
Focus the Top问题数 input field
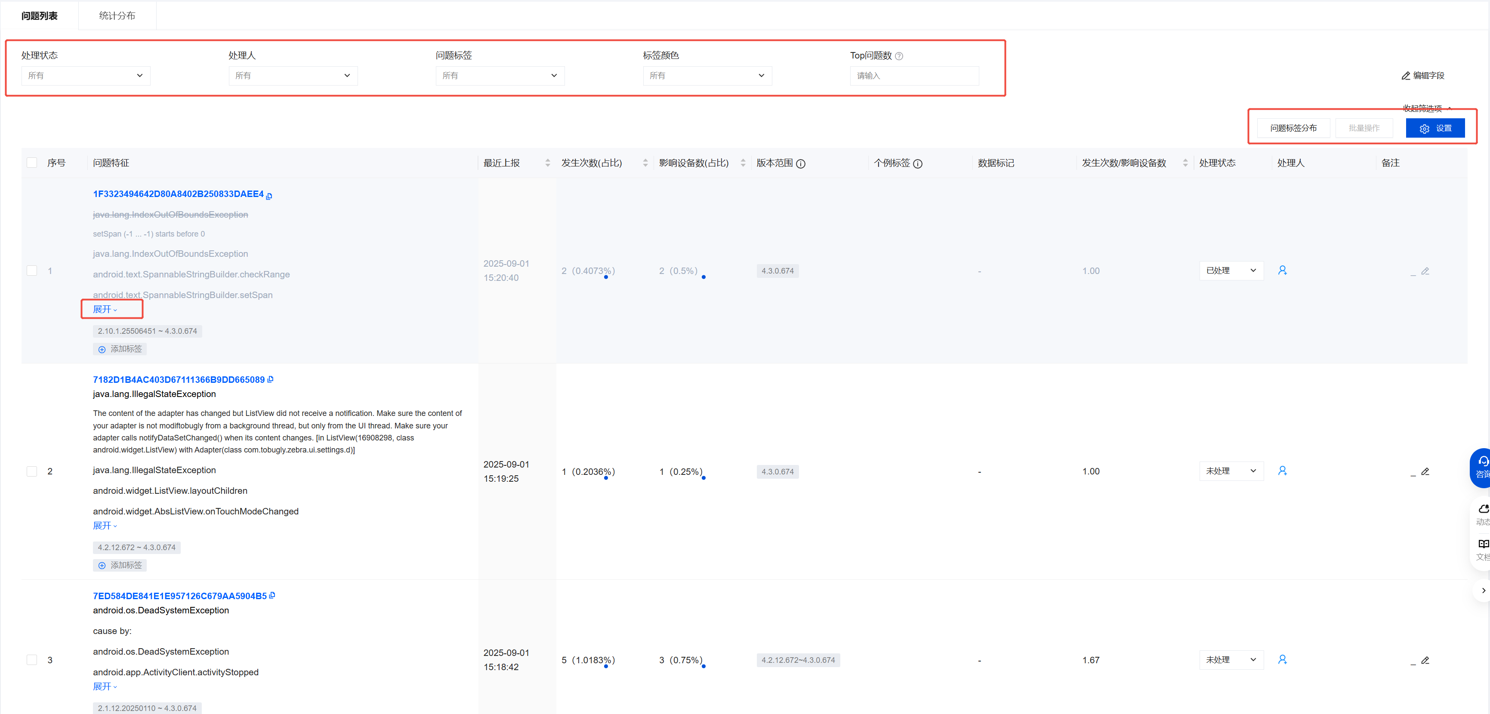coord(914,76)
